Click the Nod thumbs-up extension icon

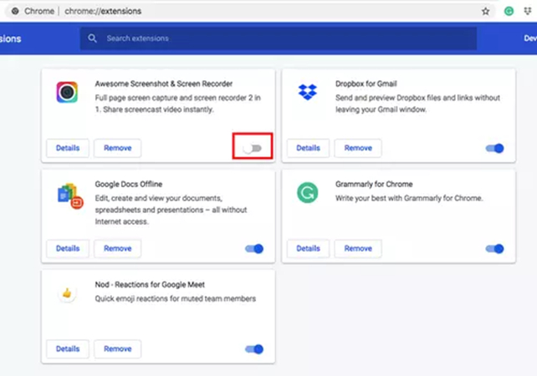pyautogui.click(x=66, y=293)
